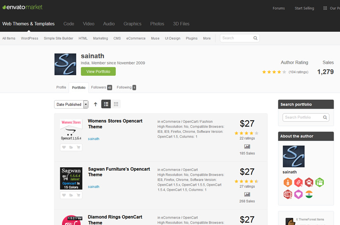Expand the More categories menu

(207, 38)
